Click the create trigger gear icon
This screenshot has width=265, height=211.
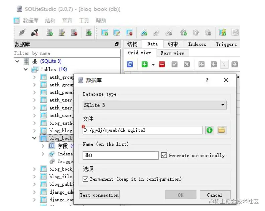coord(183,32)
